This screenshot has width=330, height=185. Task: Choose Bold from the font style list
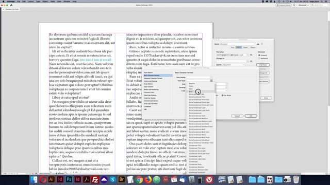click(191, 91)
